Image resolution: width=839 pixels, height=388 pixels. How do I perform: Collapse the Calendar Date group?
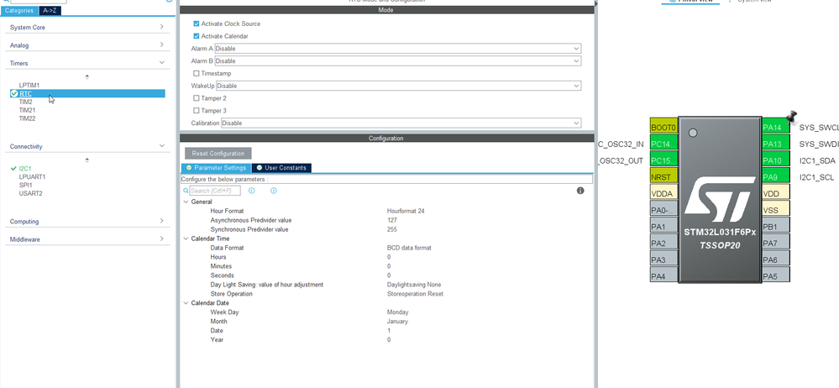(186, 303)
